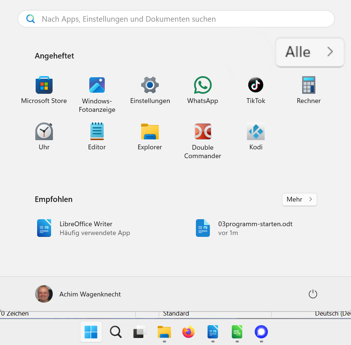This screenshot has height=345, width=351.
Task: Open recommended LibreOffice Writer app
Action: [x=83, y=228]
